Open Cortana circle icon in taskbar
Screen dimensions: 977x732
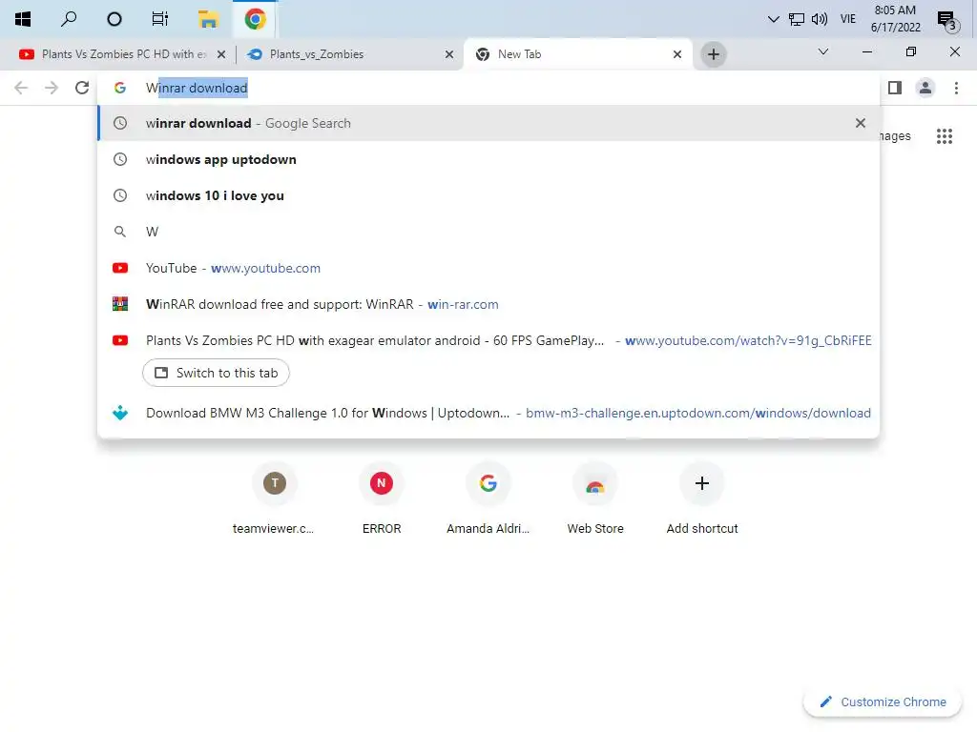(114, 19)
